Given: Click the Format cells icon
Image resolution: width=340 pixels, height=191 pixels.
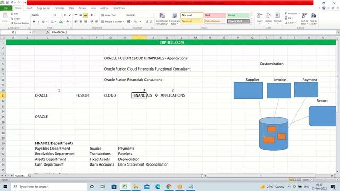Looking at the screenshot, I should (x=277, y=15).
